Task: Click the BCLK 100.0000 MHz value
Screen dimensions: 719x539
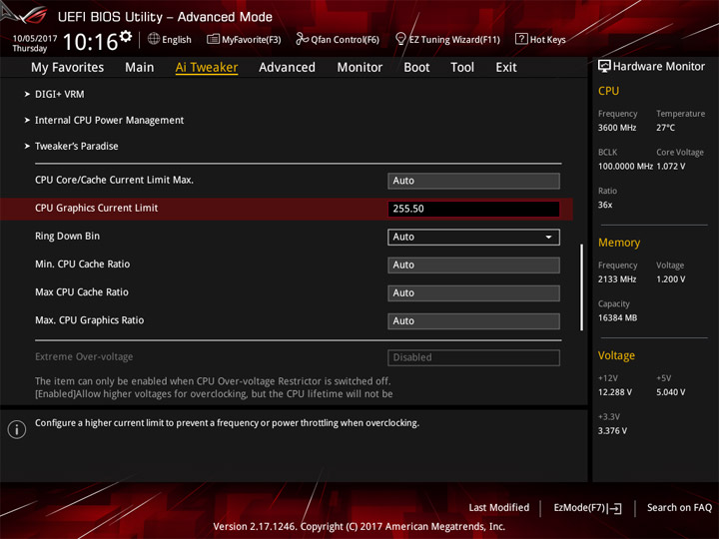Action: tap(625, 167)
